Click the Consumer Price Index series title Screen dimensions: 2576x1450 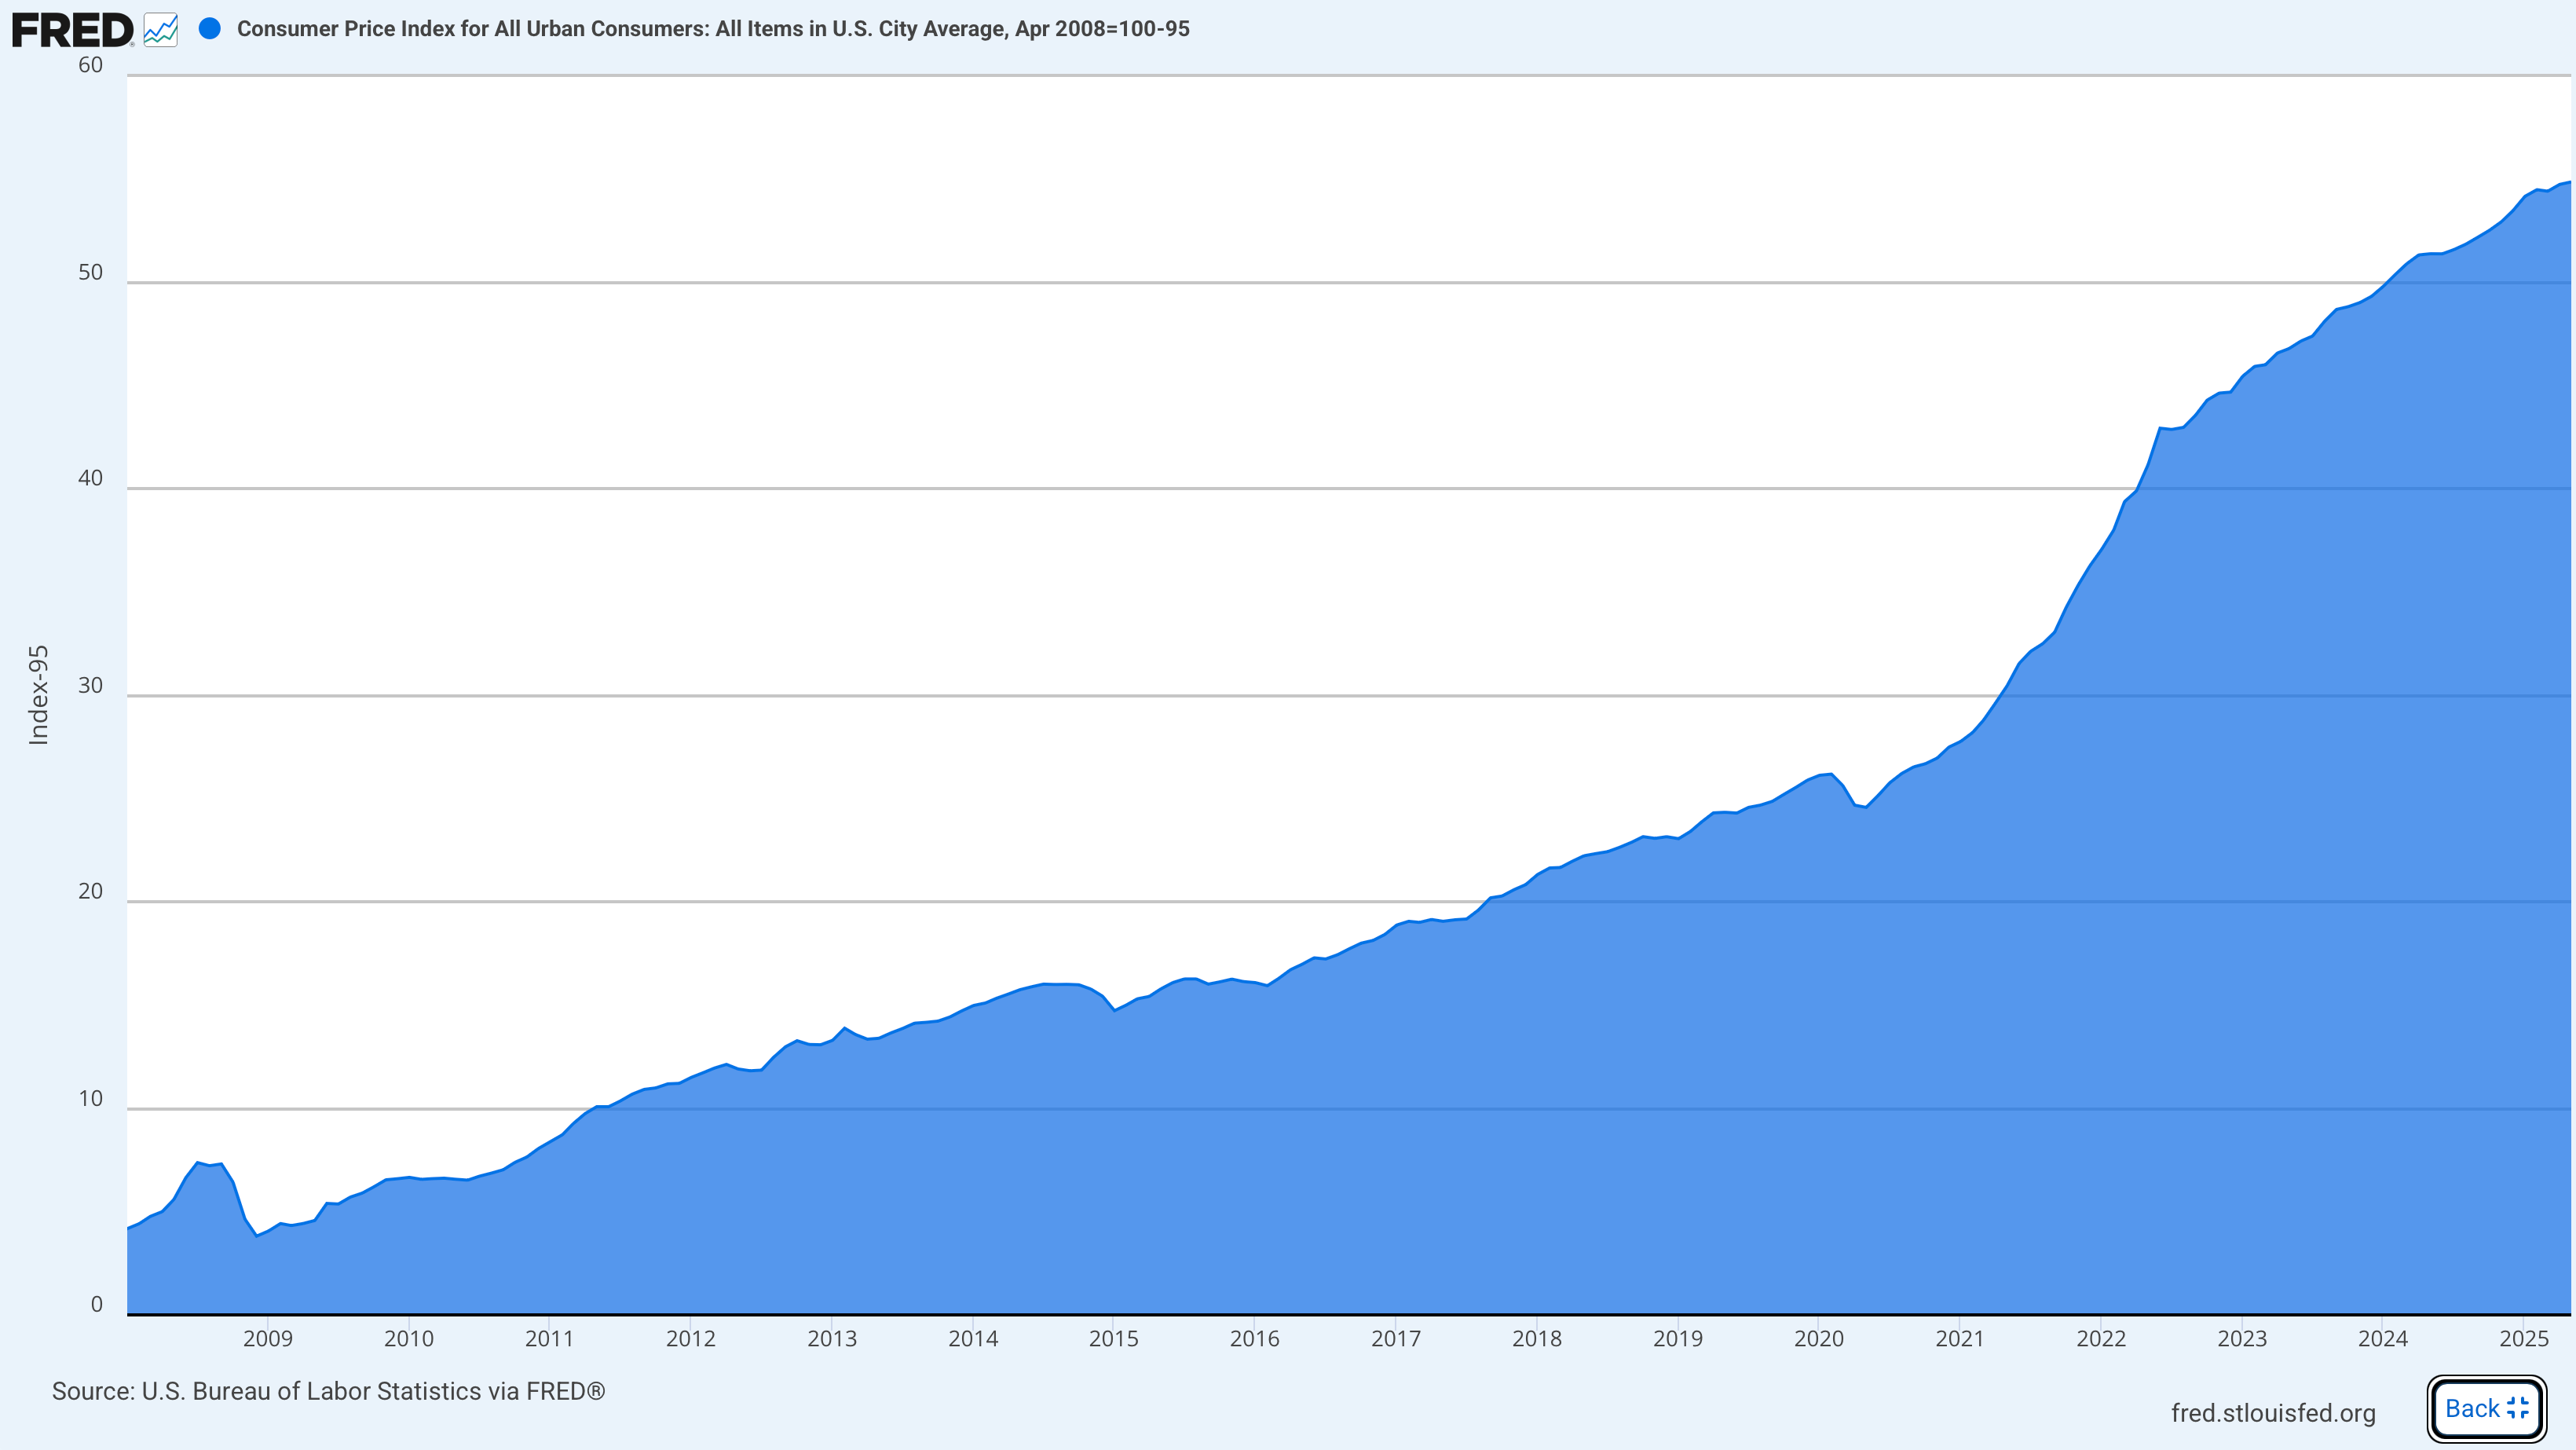pos(712,29)
